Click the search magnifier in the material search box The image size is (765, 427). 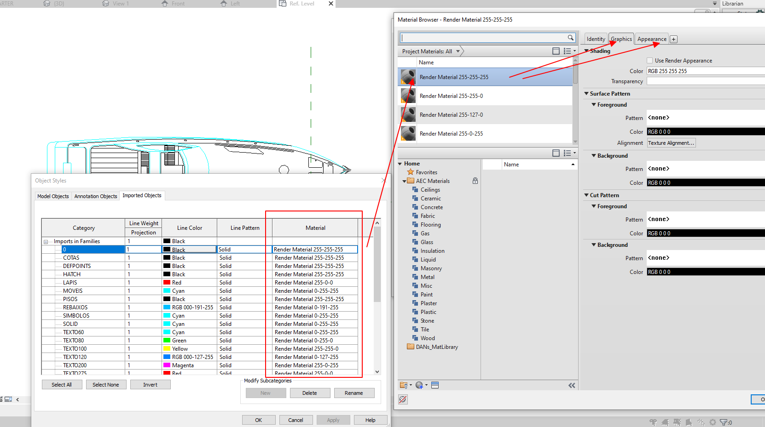(x=571, y=38)
